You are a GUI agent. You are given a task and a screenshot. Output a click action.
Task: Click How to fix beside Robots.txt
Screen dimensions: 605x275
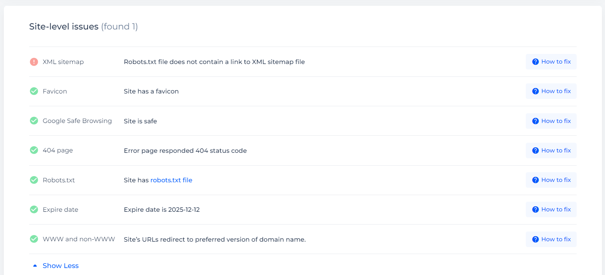(x=551, y=180)
